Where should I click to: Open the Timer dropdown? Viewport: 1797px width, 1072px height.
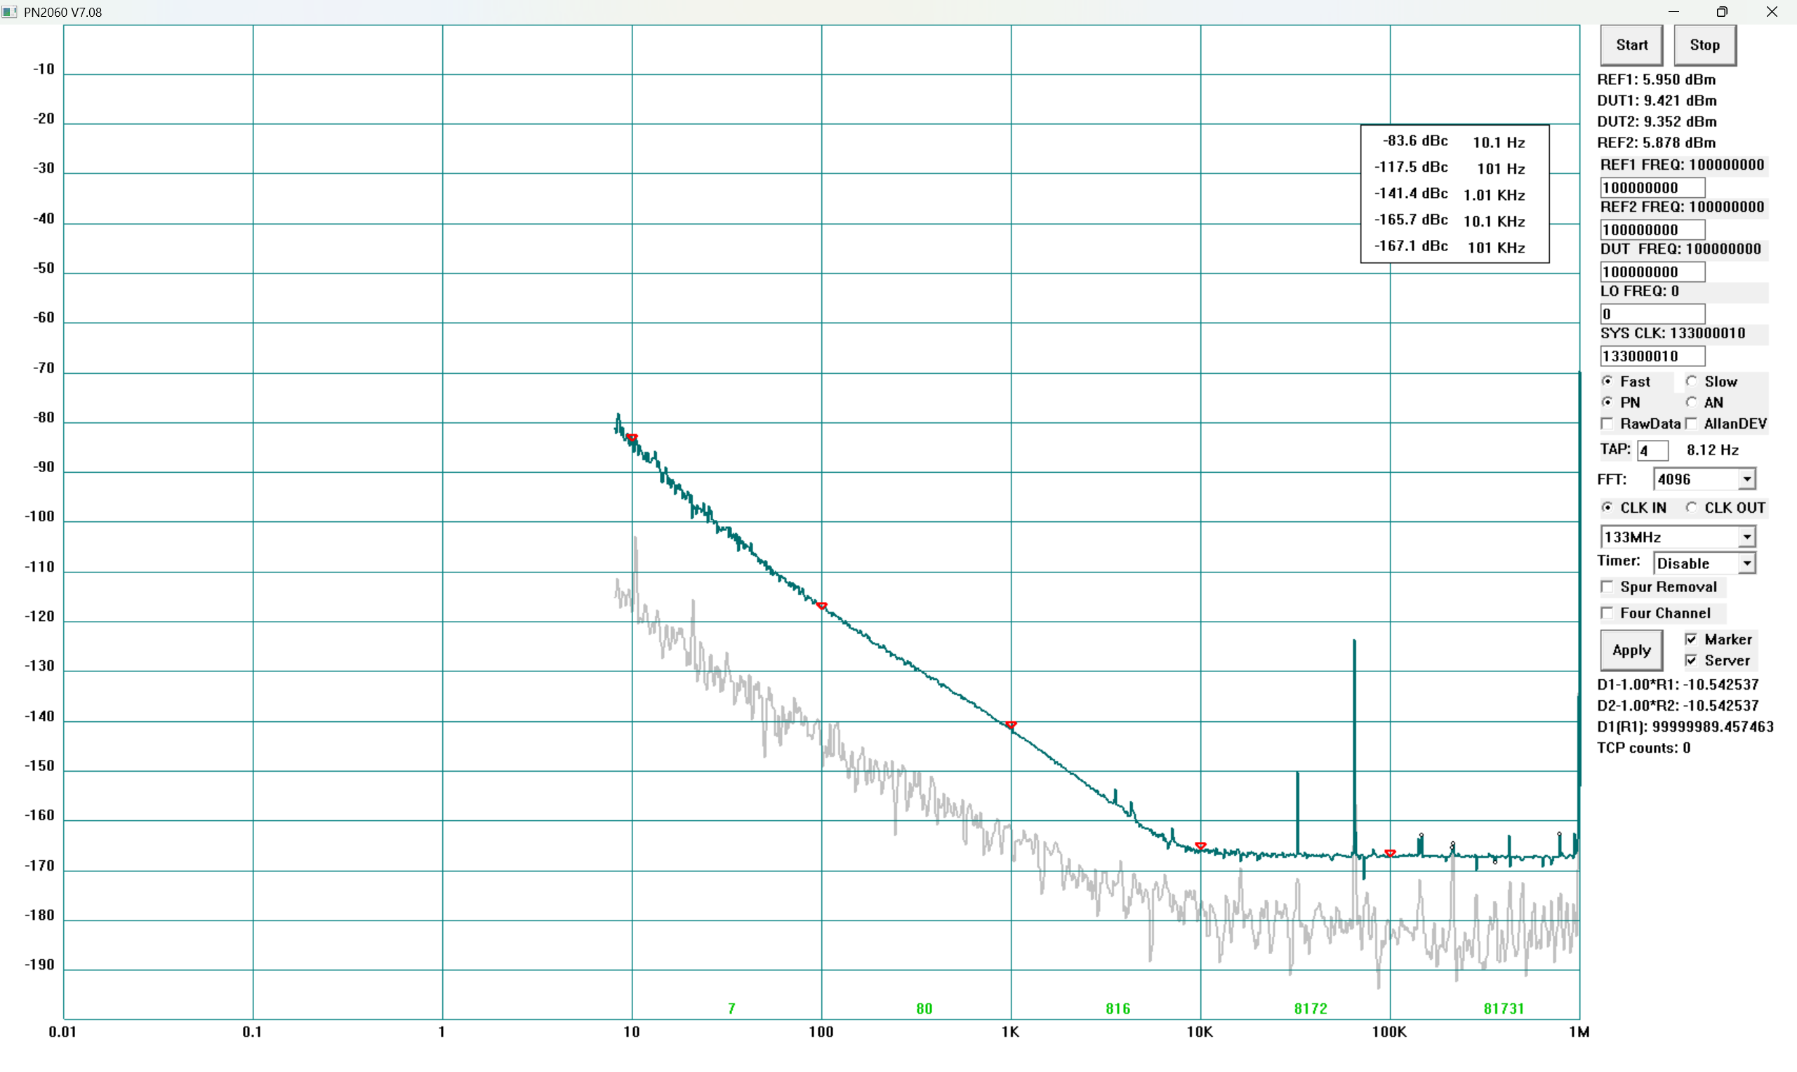(1746, 563)
